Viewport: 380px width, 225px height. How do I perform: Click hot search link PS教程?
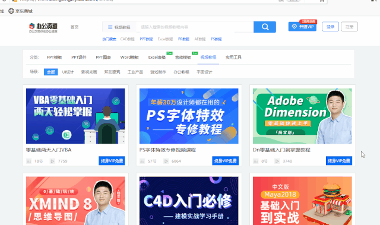(x=216, y=39)
